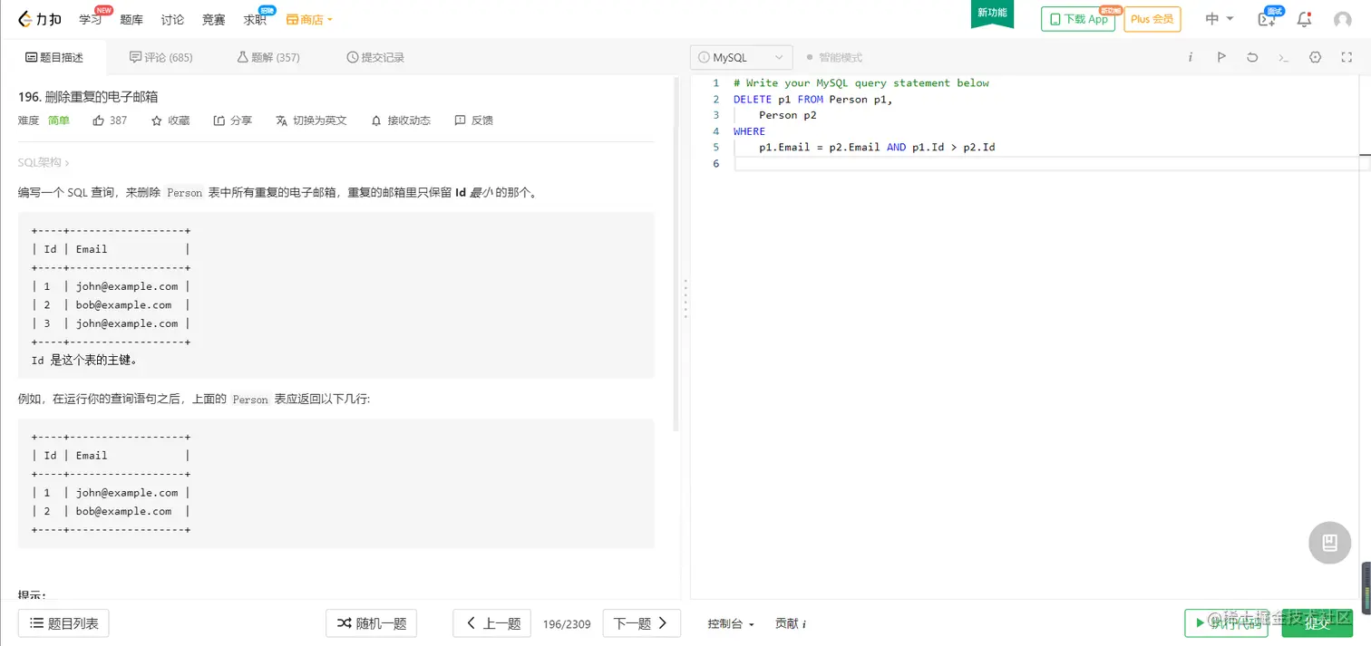Favorite the problem with the 收藏 star
1371x646 pixels.
[x=170, y=120]
